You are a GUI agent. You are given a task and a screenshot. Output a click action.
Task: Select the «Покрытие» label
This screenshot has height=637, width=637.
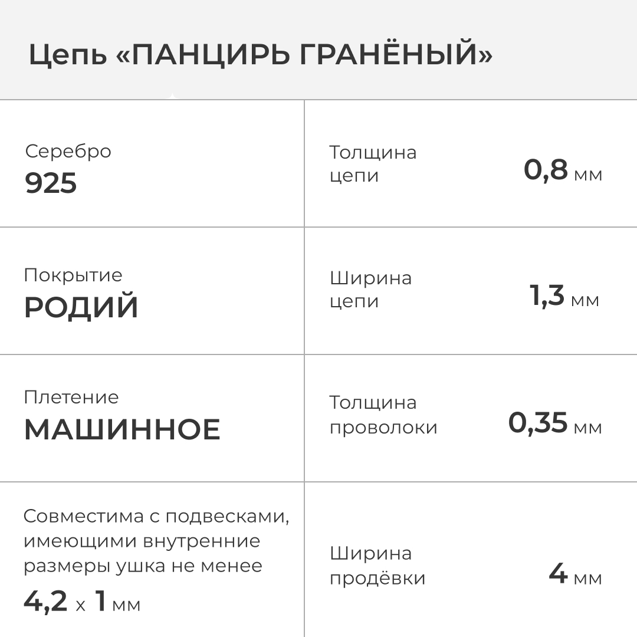point(73,275)
